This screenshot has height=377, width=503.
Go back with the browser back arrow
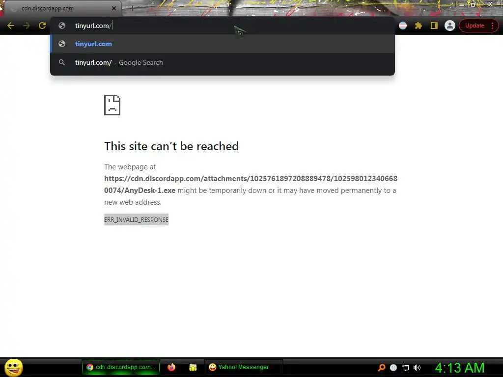coord(11,26)
